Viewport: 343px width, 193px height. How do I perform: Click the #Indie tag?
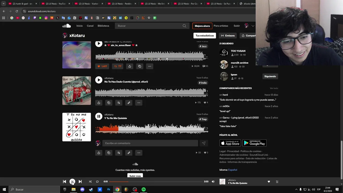click(203, 83)
